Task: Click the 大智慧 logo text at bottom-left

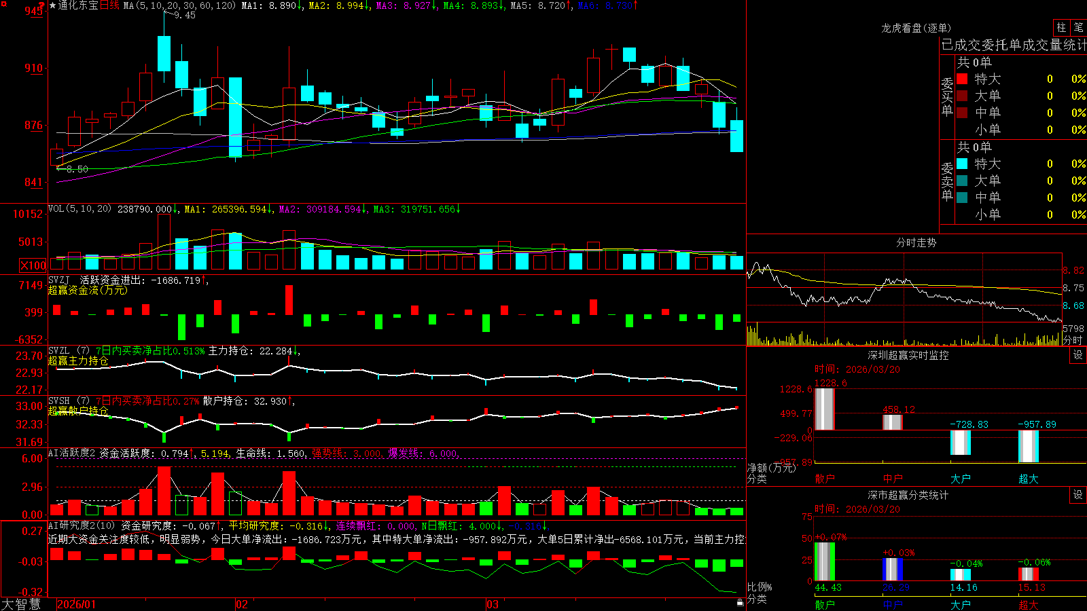Action: coord(21,604)
